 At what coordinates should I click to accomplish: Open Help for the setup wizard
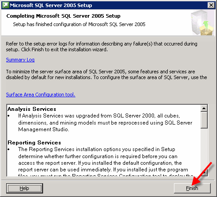24,188
